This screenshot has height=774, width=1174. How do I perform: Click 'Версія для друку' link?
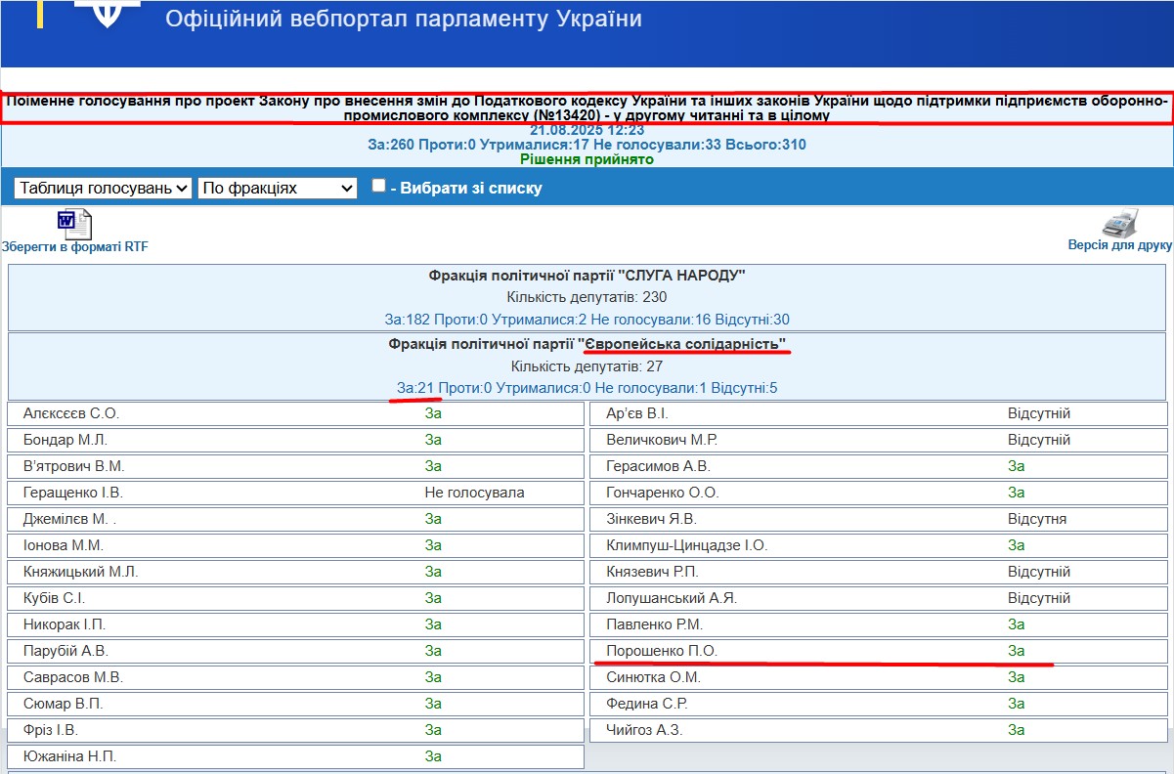[1120, 245]
